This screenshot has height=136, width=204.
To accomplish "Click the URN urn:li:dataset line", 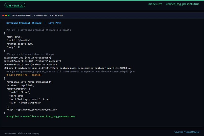I will tap(67, 68).
